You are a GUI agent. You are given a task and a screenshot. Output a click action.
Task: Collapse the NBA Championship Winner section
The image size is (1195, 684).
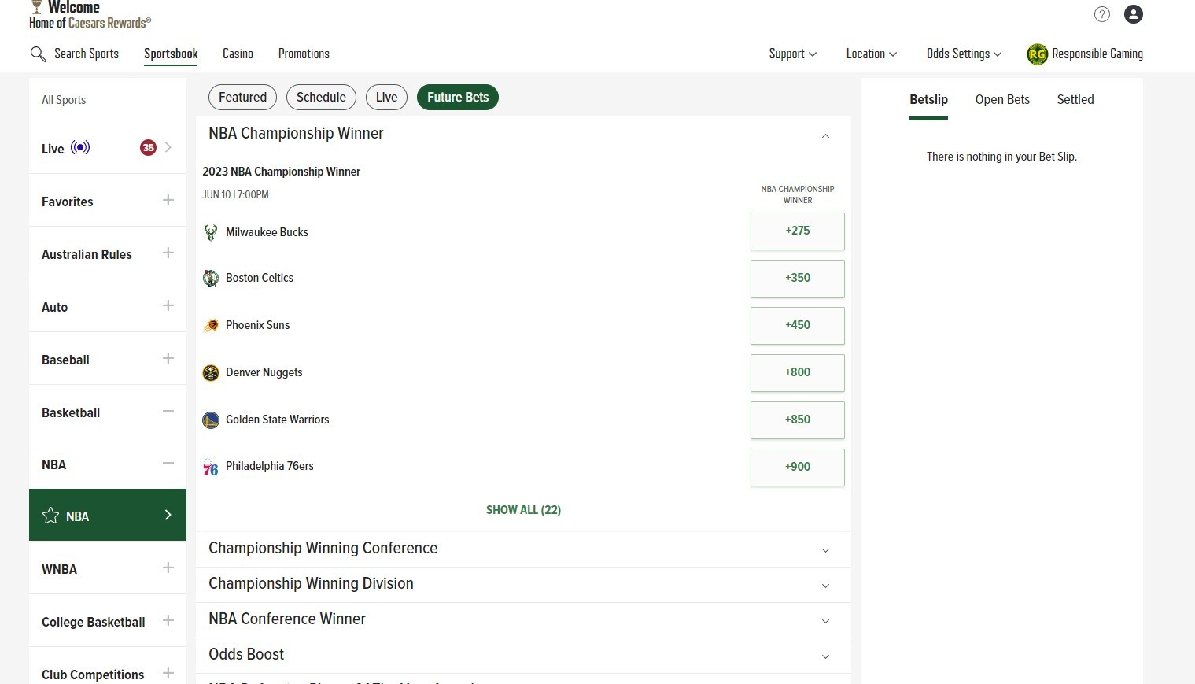click(825, 135)
